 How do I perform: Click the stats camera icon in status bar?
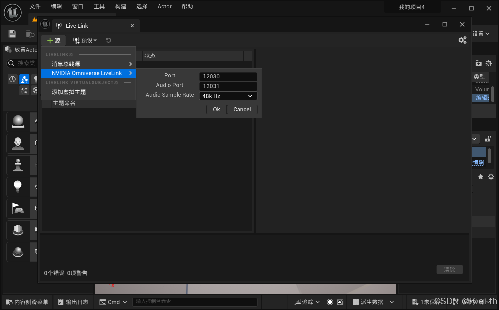340,302
